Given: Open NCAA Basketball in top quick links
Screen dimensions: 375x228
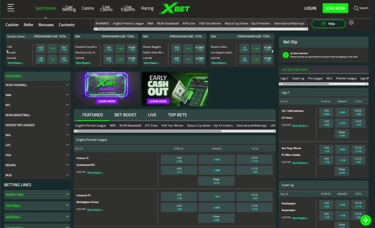Looking at the screenshot, I should [168, 23].
